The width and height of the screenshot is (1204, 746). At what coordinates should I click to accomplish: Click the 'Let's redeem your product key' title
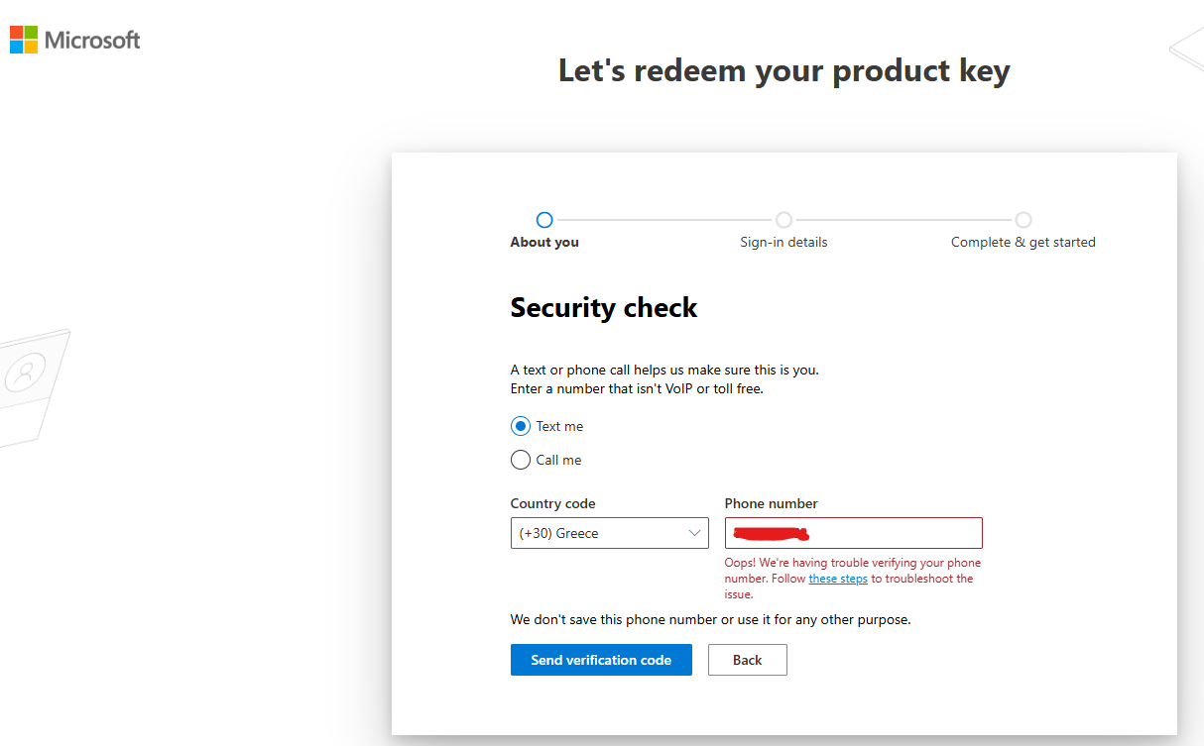coord(783,71)
